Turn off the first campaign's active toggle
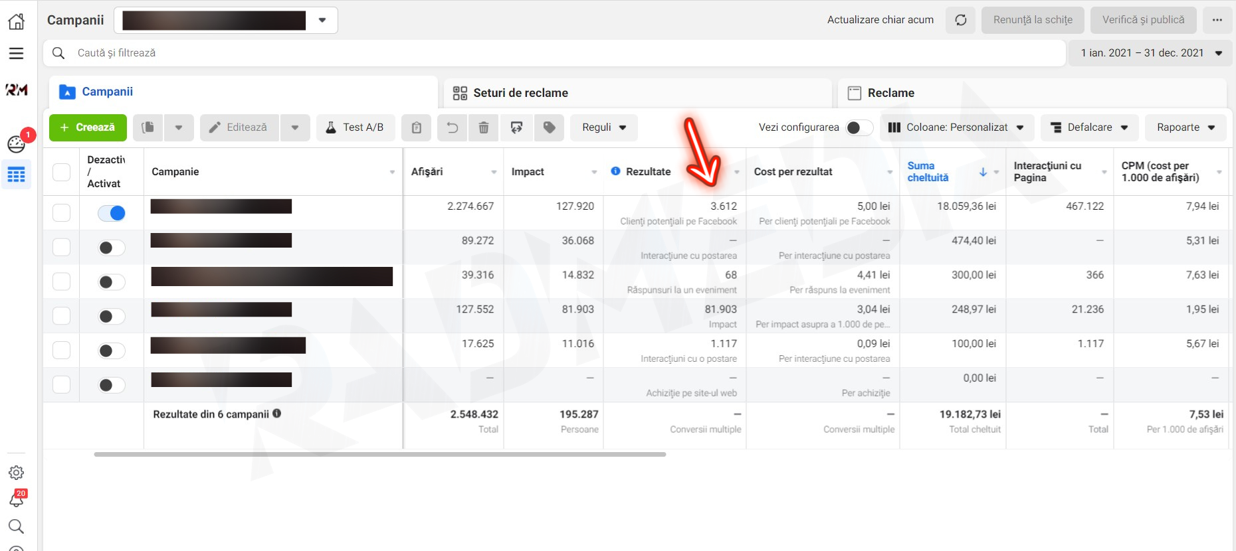The image size is (1236, 551). [x=112, y=213]
